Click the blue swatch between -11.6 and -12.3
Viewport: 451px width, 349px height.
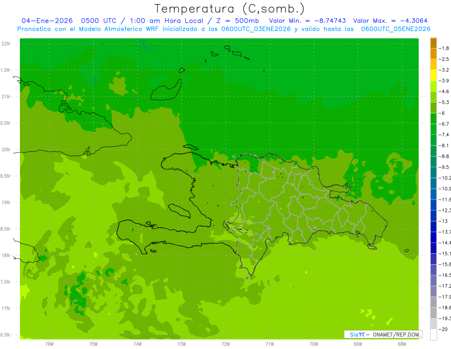(x=433, y=205)
